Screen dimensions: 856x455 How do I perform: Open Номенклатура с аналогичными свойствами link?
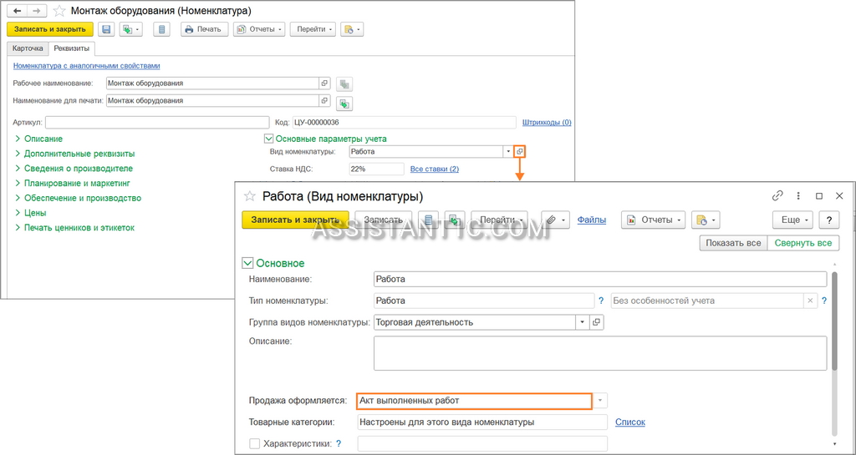point(86,66)
